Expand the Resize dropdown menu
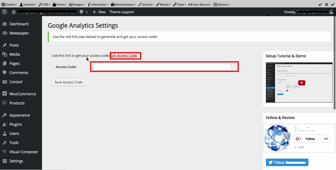This screenshot has height=170, width=336. 164,4
